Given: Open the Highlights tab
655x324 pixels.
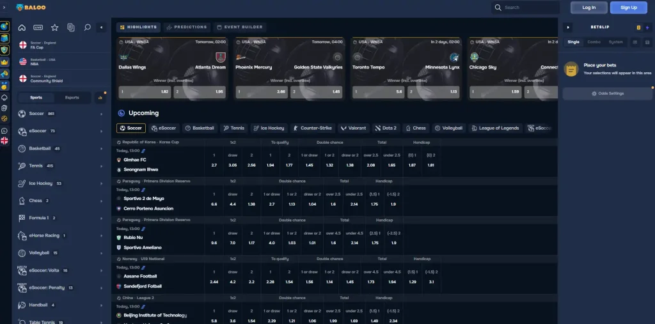Looking at the screenshot, I should tap(139, 27).
